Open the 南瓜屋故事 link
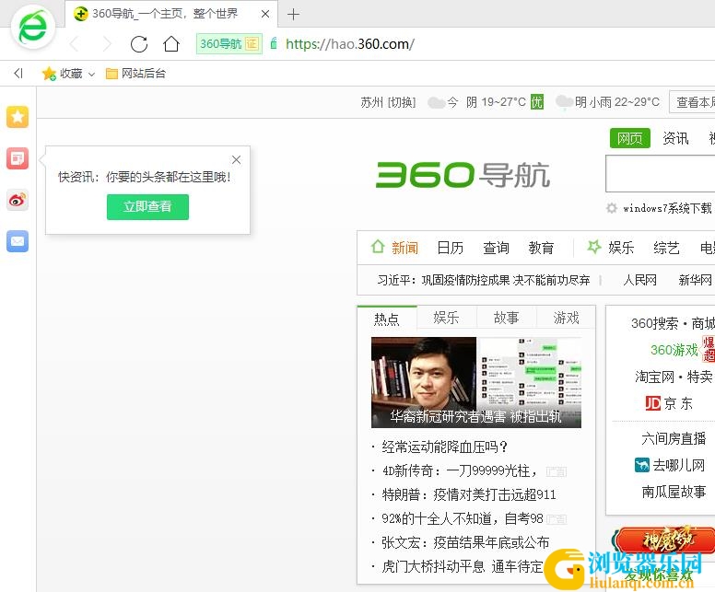This screenshot has width=715, height=592. (x=674, y=492)
